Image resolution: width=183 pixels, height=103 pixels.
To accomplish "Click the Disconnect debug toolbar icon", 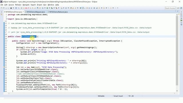I will 28,8.
